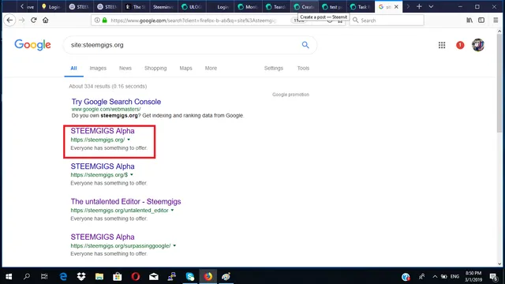Open the More search categories menu

211,69
